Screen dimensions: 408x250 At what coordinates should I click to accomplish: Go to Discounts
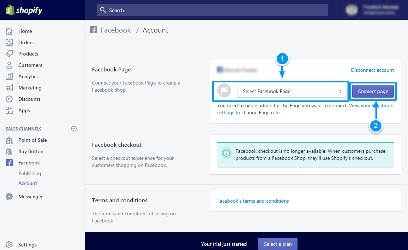(29, 99)
